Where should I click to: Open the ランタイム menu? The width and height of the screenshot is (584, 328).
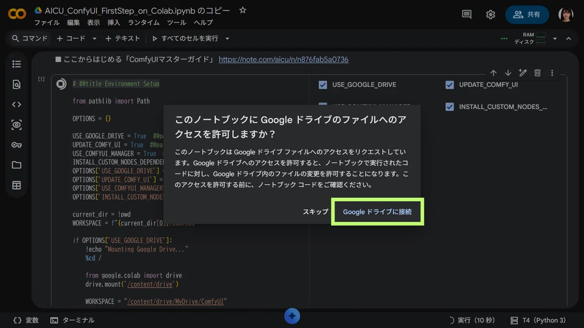144,22
